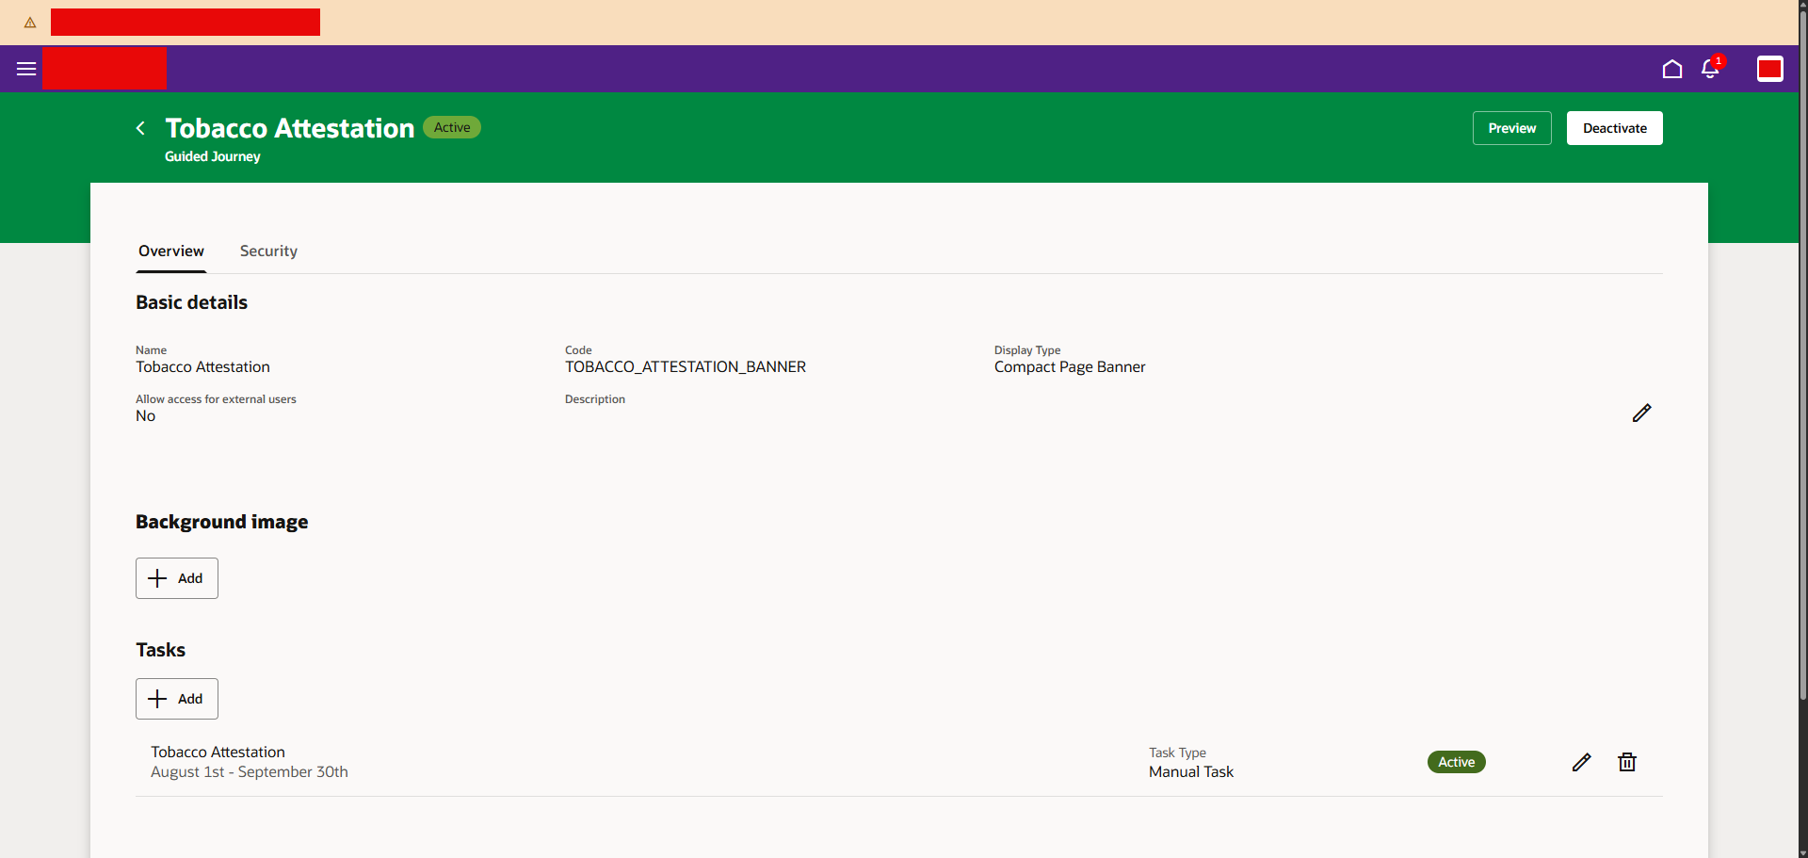Click the Deactivate button
Screen dimensions: 1808x858
(1615, 128)
